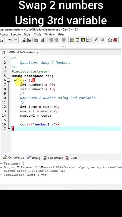Click 'int main(){' on line 6
The width and height of the screenshot is (122, 217).
coord(23,80)
